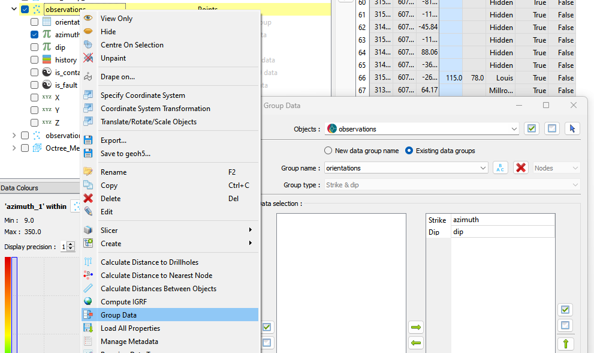594x353 pixels.
Task: Click the red X delete group icon
Action: click(521, 168)
